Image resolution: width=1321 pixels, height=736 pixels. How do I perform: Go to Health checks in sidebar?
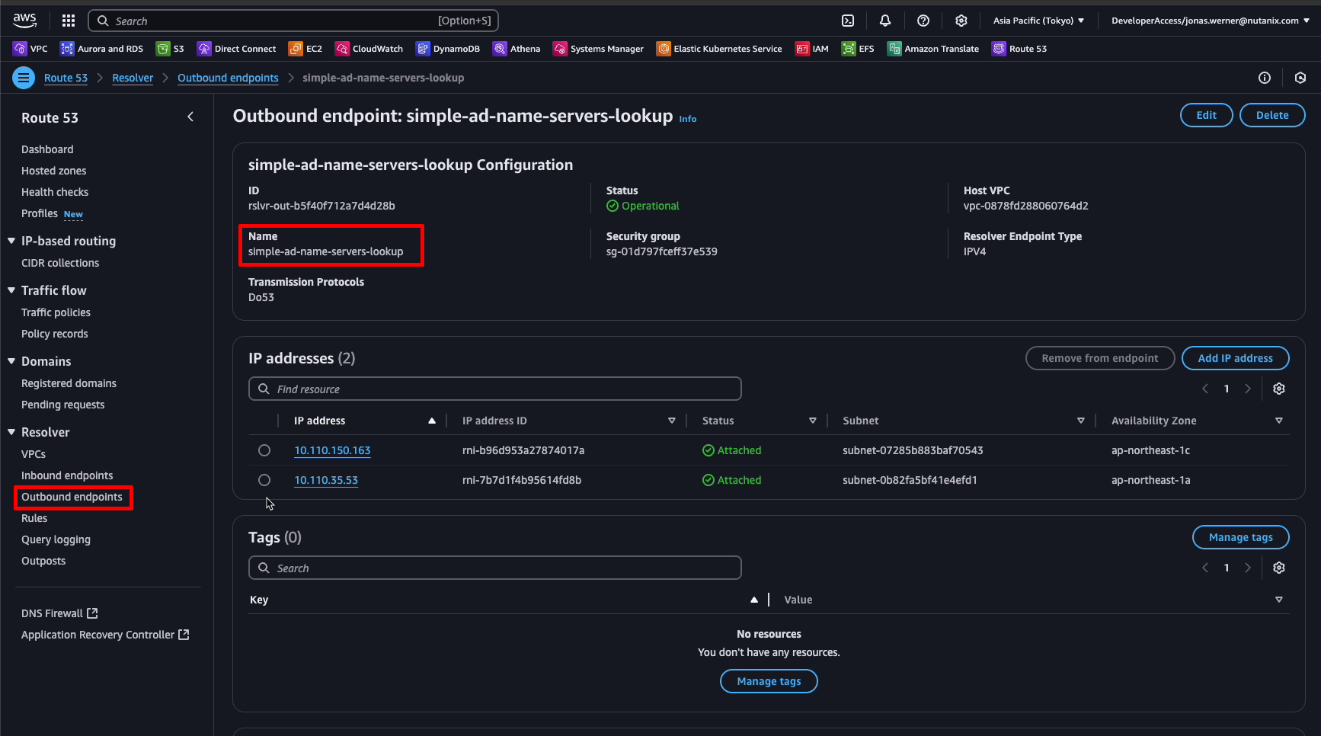click(x=55, y=192)
